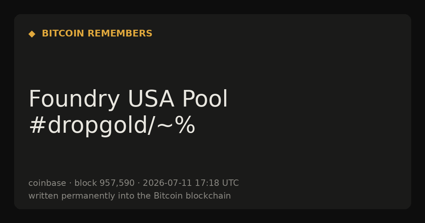Viewport: 425px width, 223px height.
Task: Click the /~% symbols after dropgold
Action: (x=171, y=126)
